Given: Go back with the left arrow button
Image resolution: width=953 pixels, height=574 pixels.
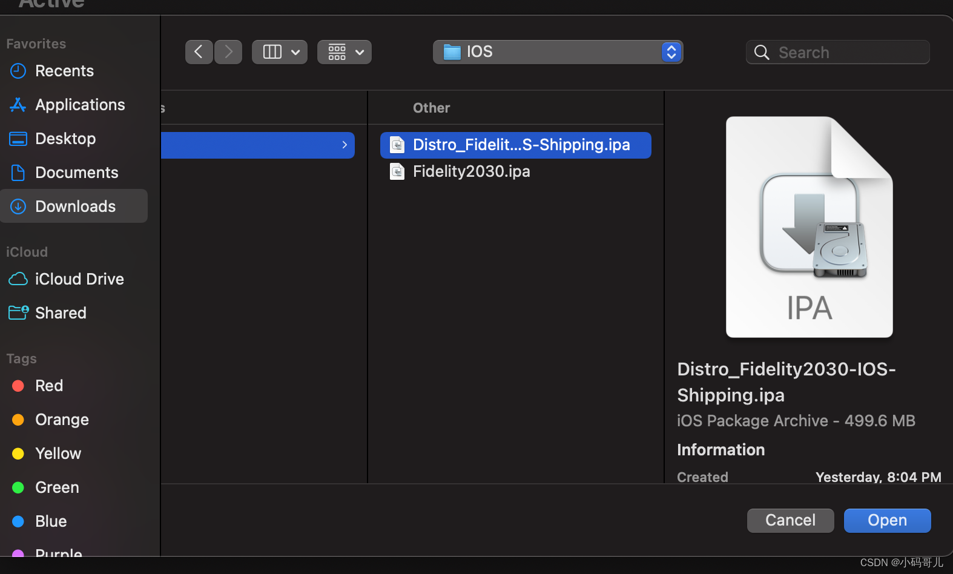Looking at the screenshot, I should [x=199, y=52].
